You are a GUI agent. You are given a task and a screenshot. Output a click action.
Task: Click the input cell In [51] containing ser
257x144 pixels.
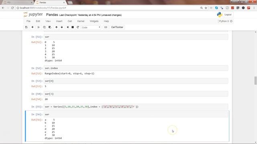[x=136, y=37]
